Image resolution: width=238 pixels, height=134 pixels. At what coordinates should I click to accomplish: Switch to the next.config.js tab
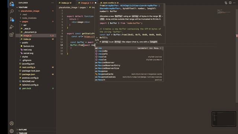tap(110, 3)
